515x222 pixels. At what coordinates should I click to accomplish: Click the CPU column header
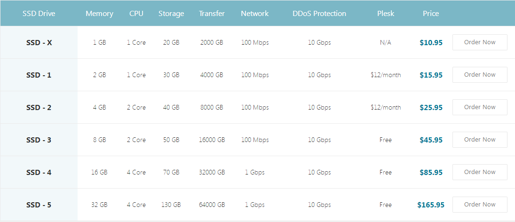136,14
